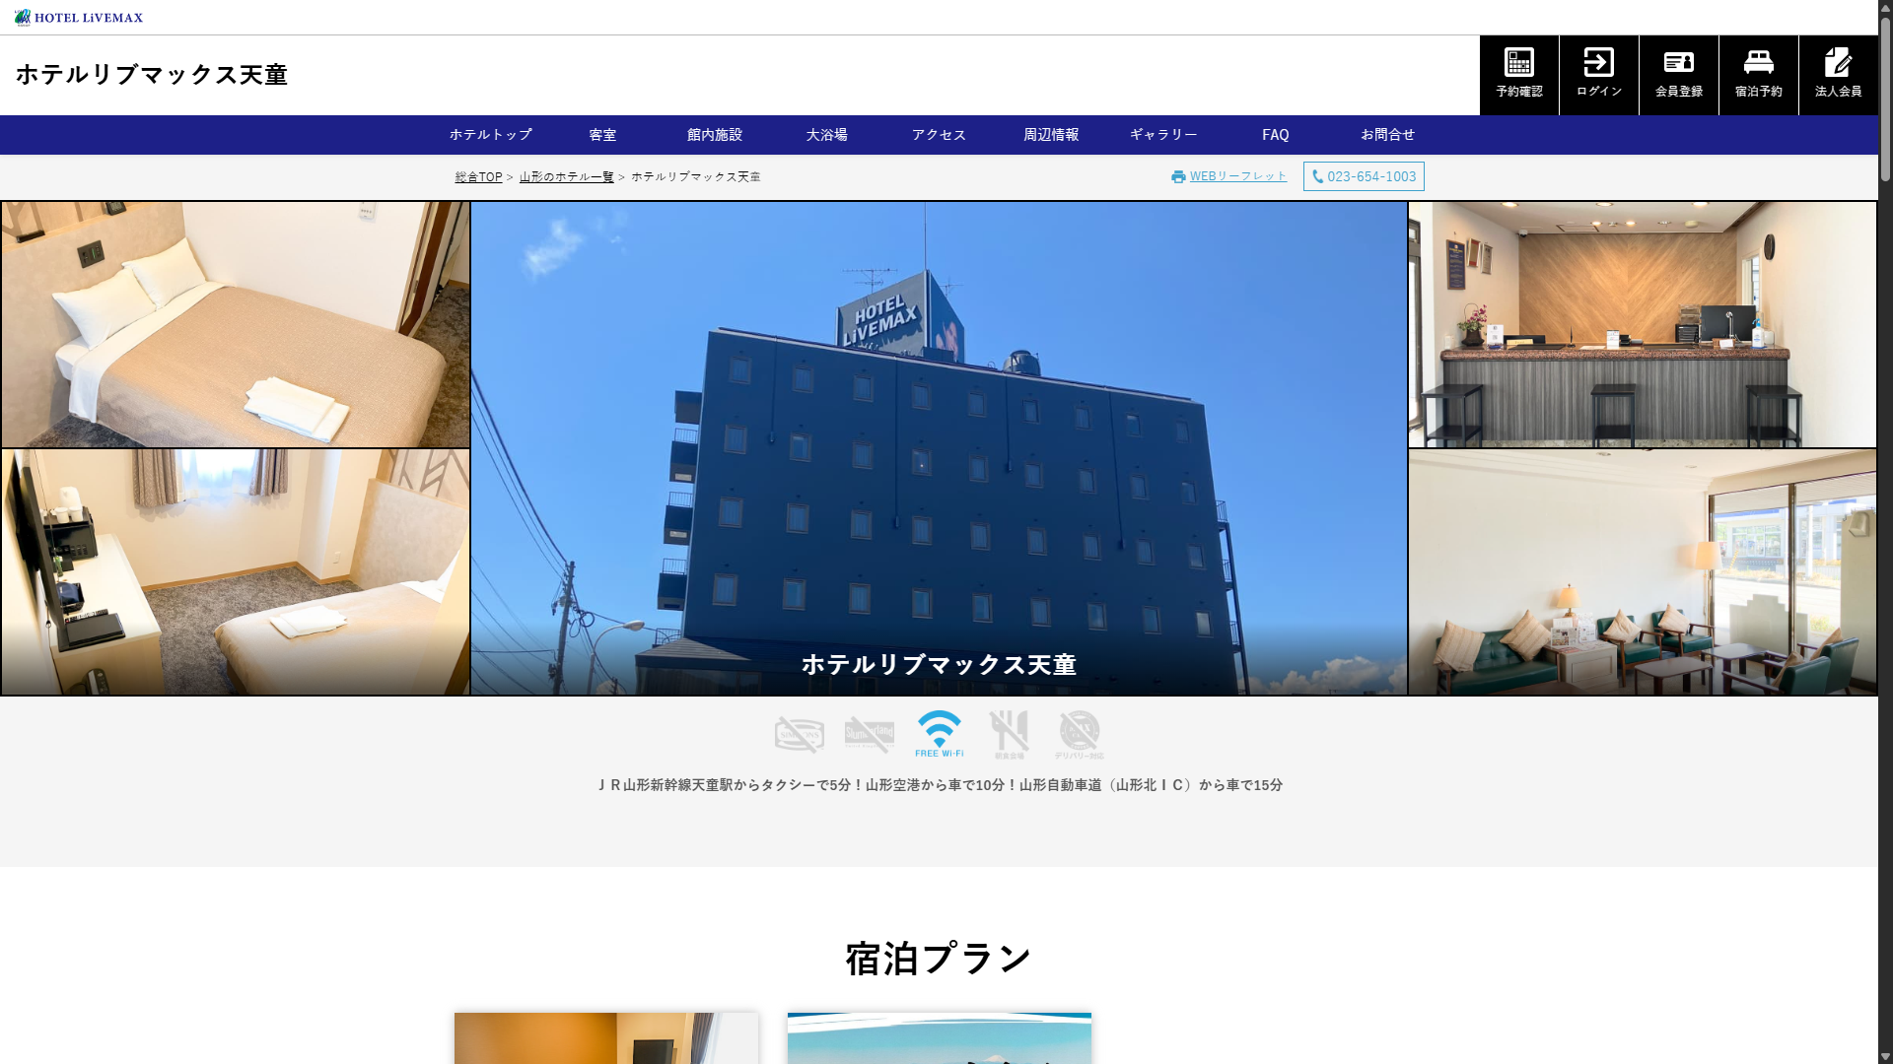This screenshot has width=1893, height=1064.
Task: Follow the 山形のホテル一覧 breadcrumb link
Action: tap(566, 177)
